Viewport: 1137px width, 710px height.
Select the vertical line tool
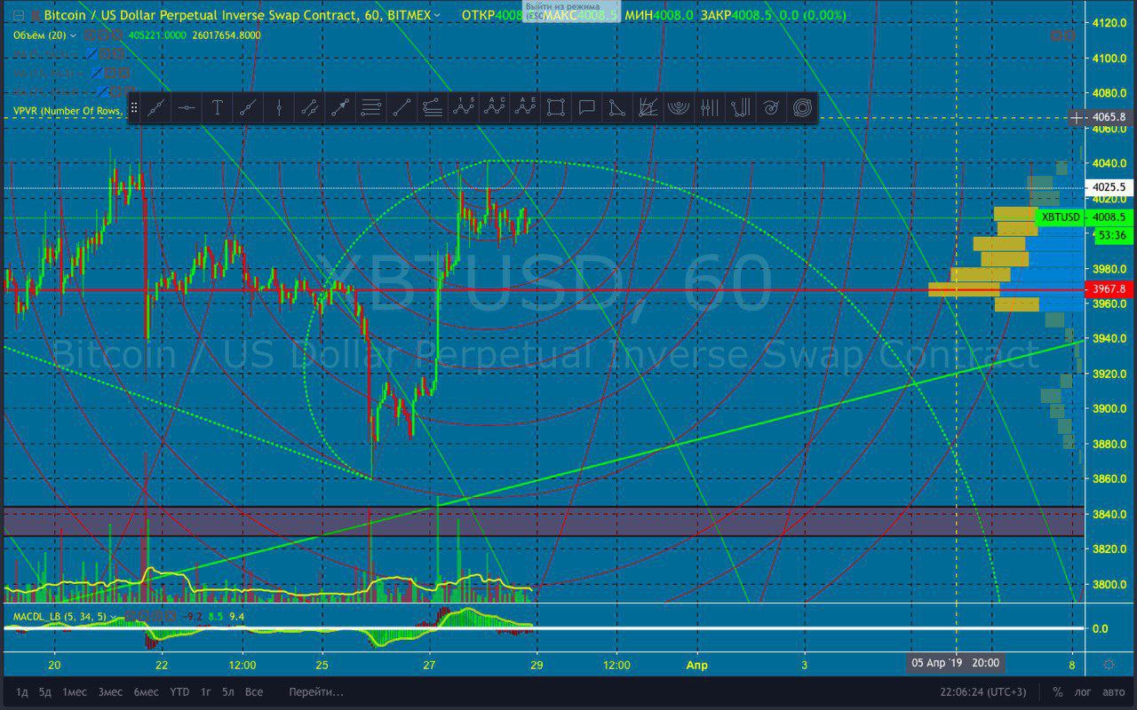[x=279, y=108]
